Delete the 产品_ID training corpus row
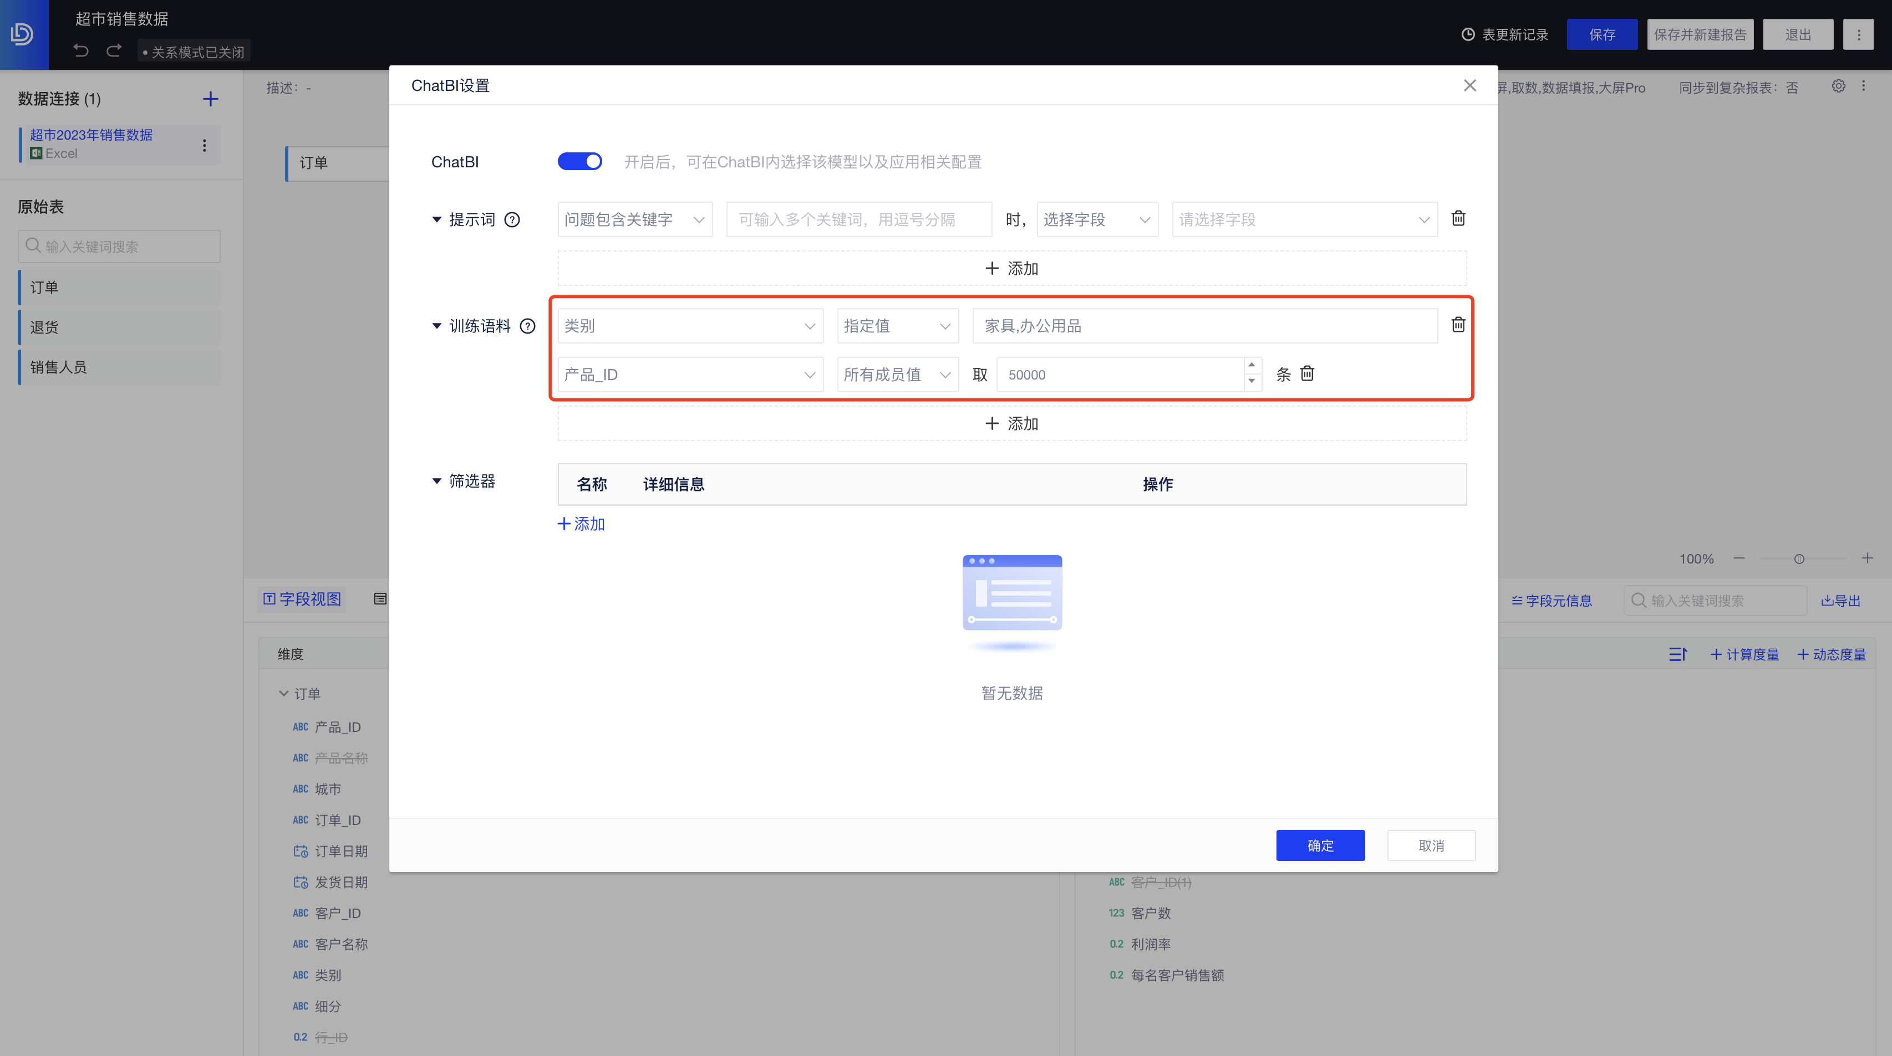Screen dimensions: 1892x1056 point(1306,373)
